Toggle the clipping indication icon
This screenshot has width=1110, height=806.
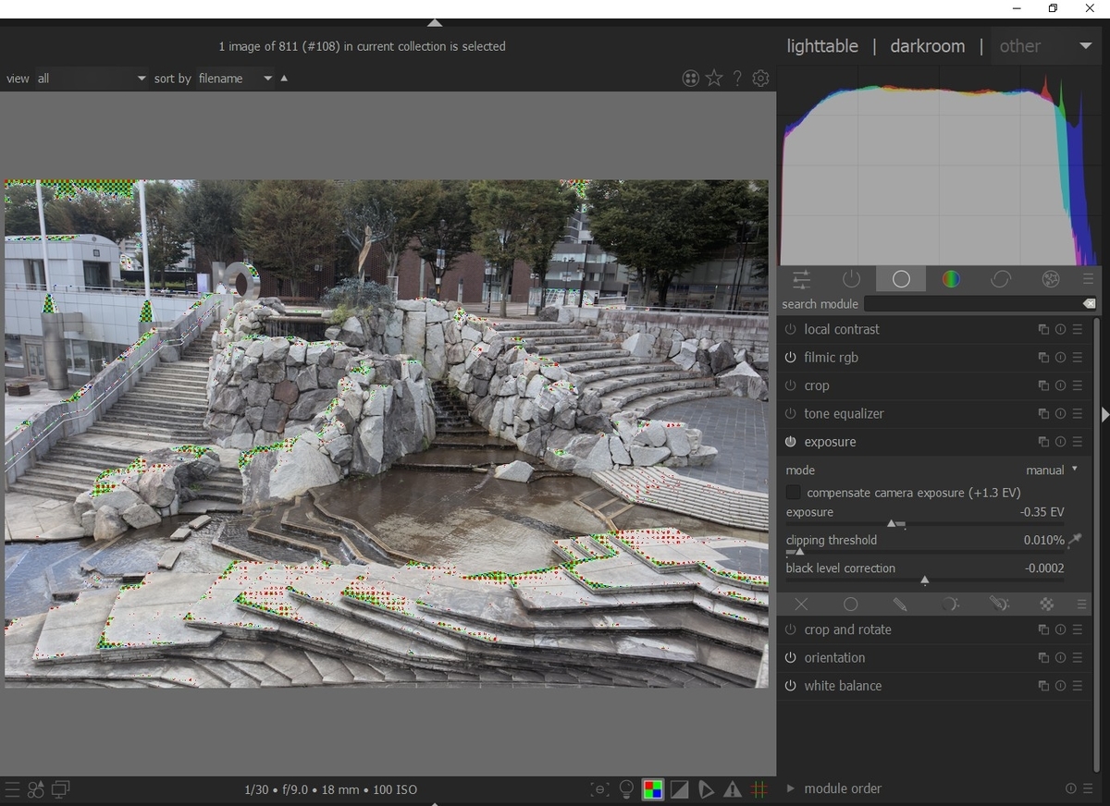(x=680, y=789)
